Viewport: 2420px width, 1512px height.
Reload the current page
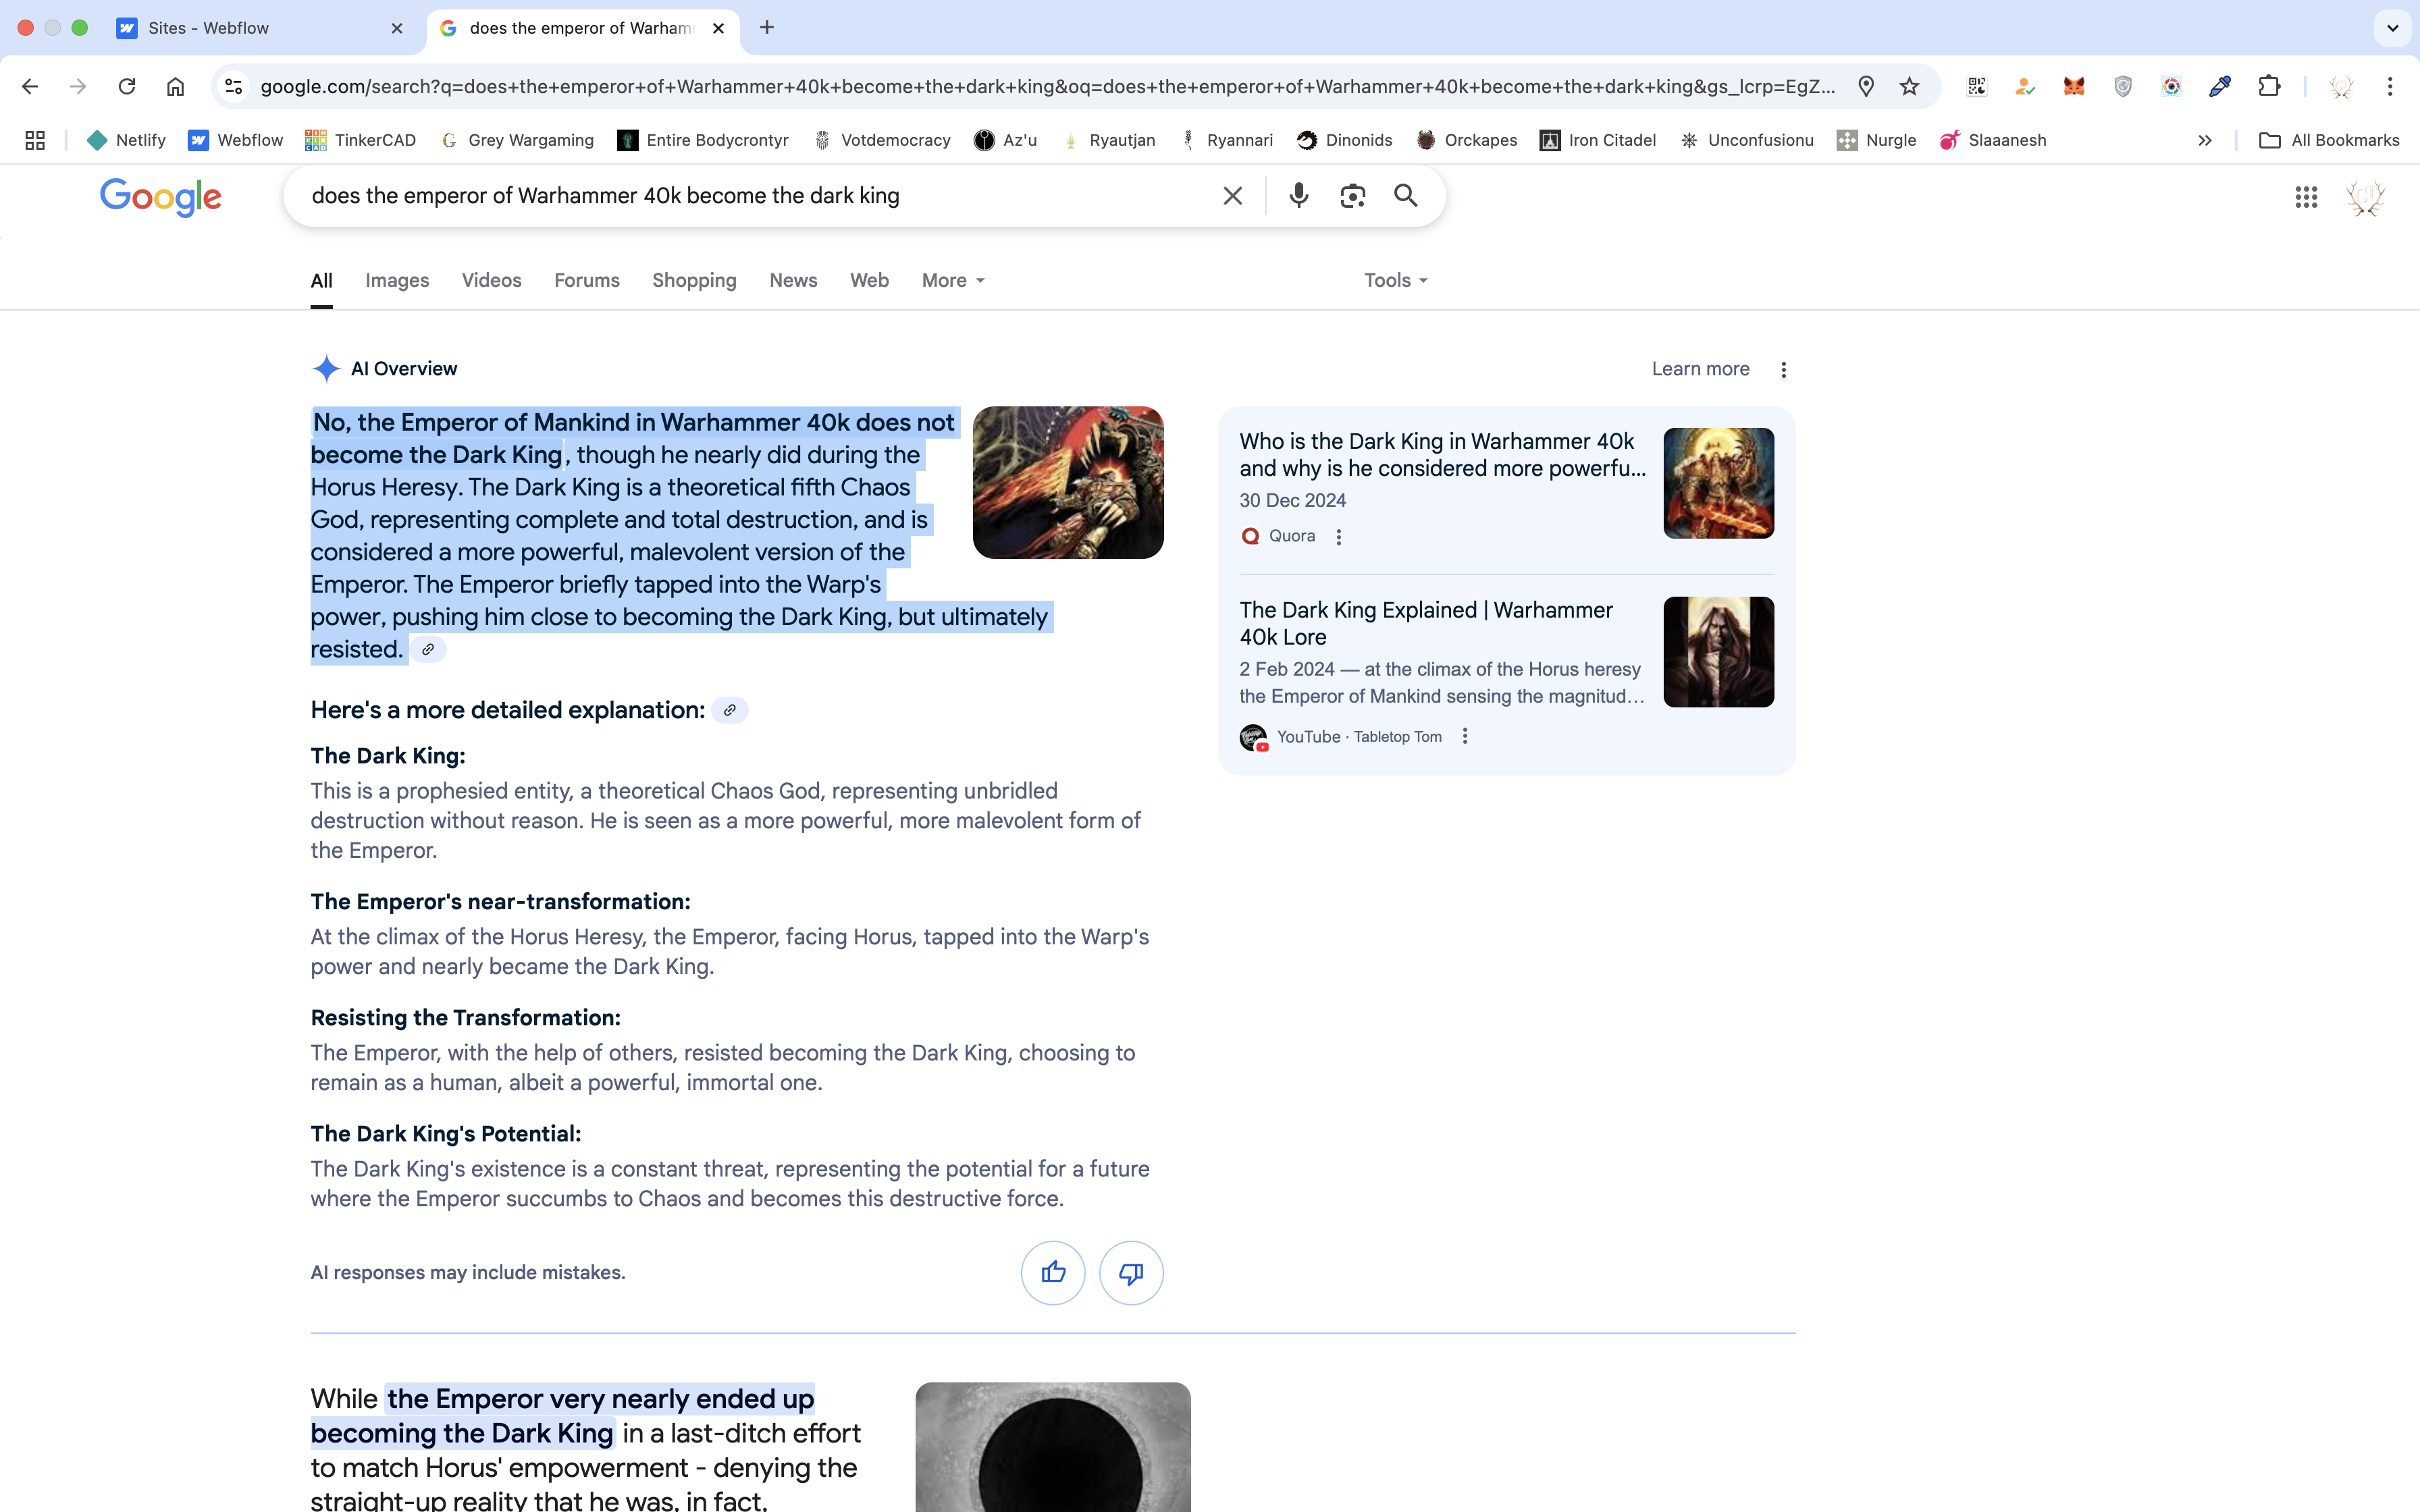tap(127, 87)
